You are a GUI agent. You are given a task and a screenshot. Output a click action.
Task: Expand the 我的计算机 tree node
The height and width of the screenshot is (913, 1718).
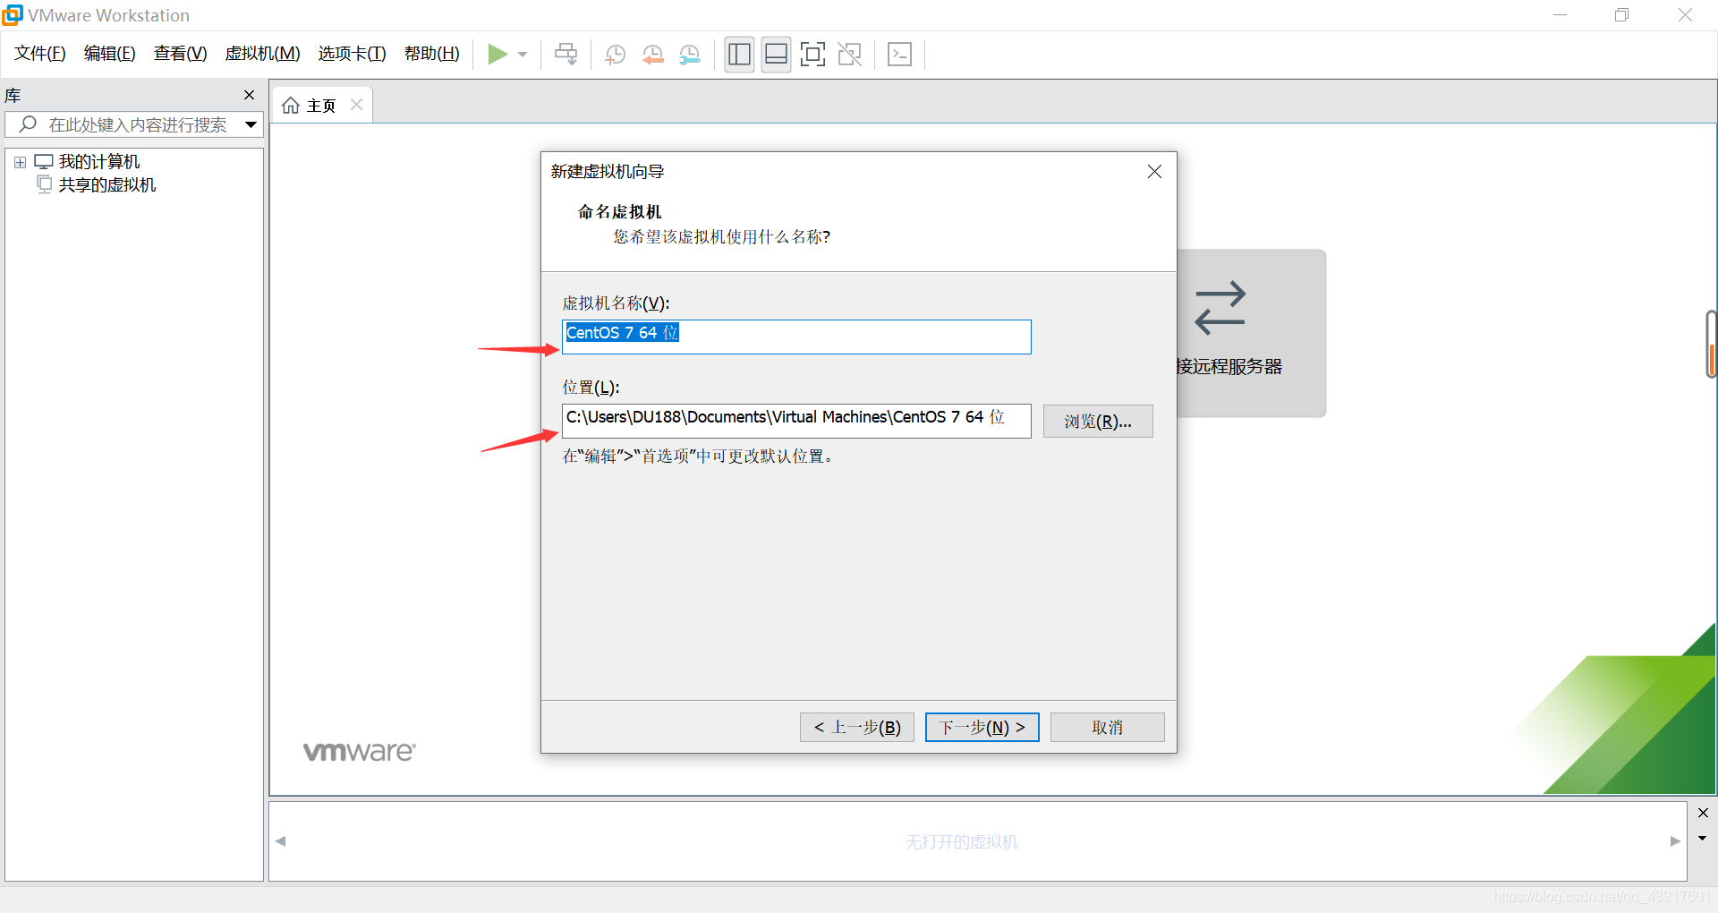20,162
